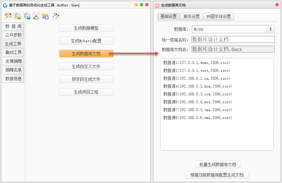Click the 生成自定义文件 button
Image resolution: width=282 pixels, height=183 pixels.
86,66
